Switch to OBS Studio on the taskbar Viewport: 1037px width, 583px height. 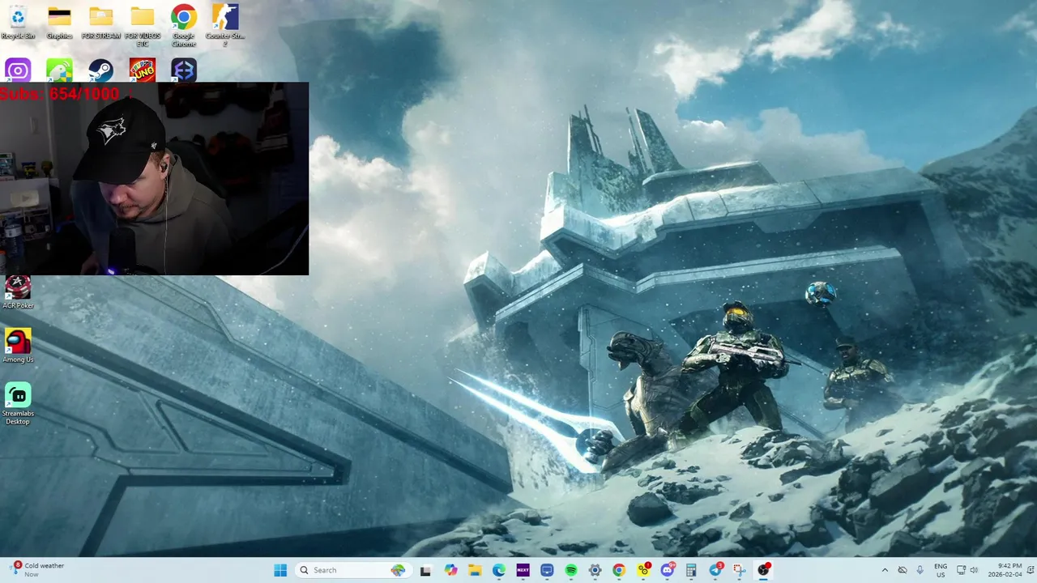[x=763, y=570]
